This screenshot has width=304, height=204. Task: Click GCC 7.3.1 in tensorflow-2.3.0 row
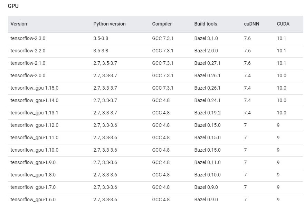point(163,38)
